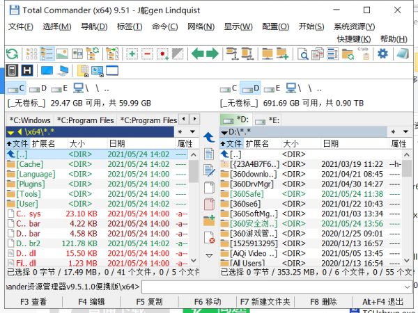Open right panel directory history dropdown arrow

click(x=405, y=131)
